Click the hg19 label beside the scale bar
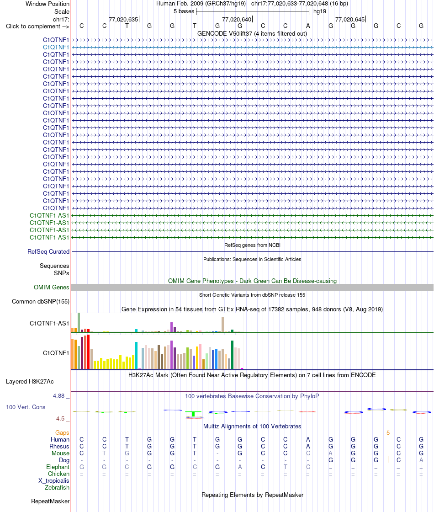The width and height of the screenshot is (434, 512). tap(320, 11)
